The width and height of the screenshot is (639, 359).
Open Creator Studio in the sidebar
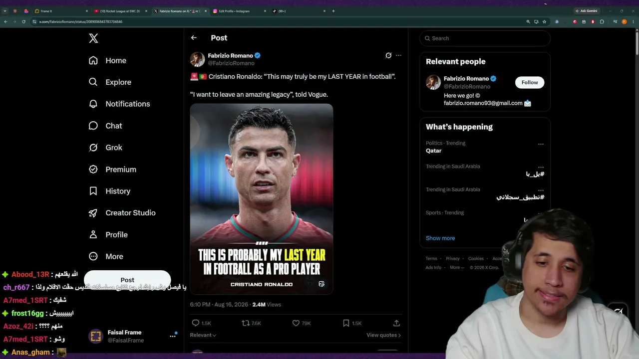pos(122,213)
